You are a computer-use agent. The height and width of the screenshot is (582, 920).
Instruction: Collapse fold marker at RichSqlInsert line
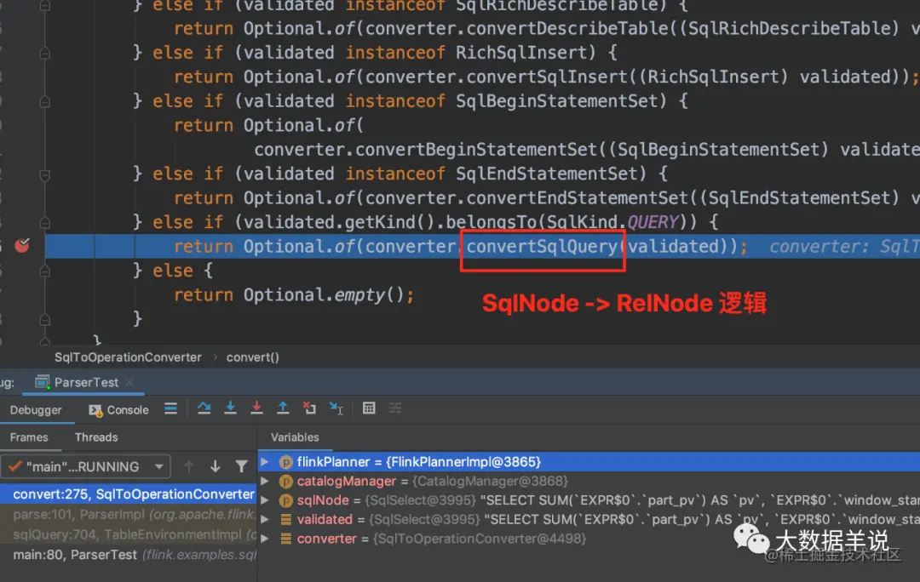click(44, 54)
